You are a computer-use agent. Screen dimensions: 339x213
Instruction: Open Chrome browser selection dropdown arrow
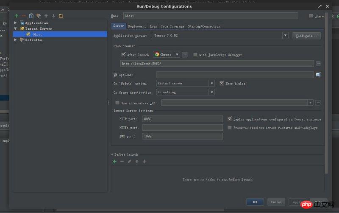(177, 55)
